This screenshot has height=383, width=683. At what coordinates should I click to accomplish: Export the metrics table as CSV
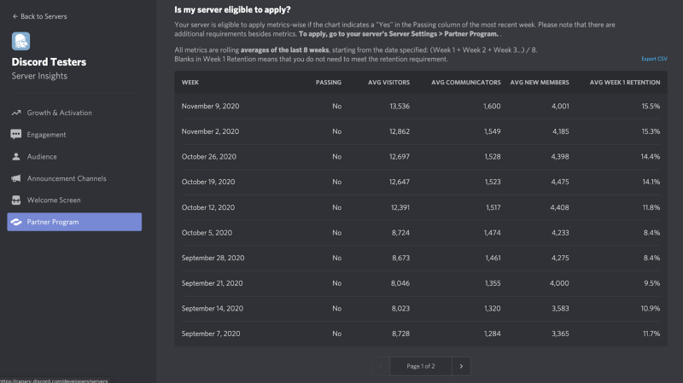point(654,59)
